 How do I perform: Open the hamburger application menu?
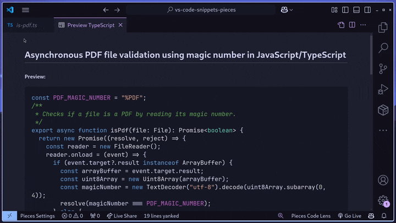pyautogui.click(x=25, y=10)
